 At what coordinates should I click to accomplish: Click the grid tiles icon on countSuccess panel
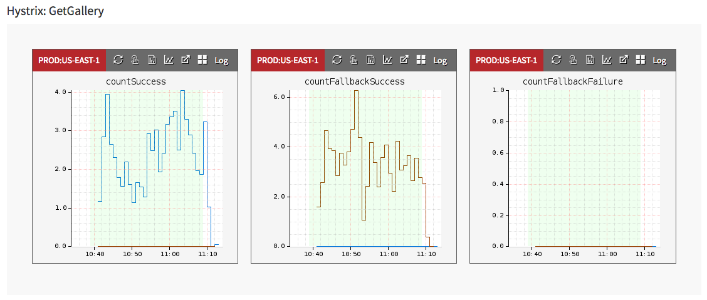coord(202,60)
